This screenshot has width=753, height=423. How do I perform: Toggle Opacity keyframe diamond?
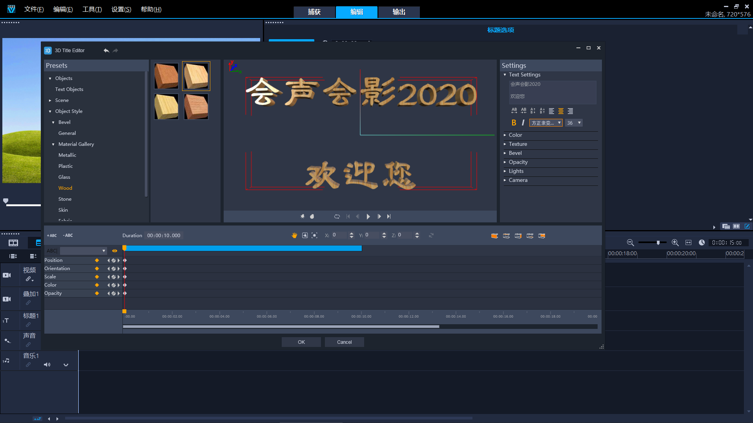97,293
